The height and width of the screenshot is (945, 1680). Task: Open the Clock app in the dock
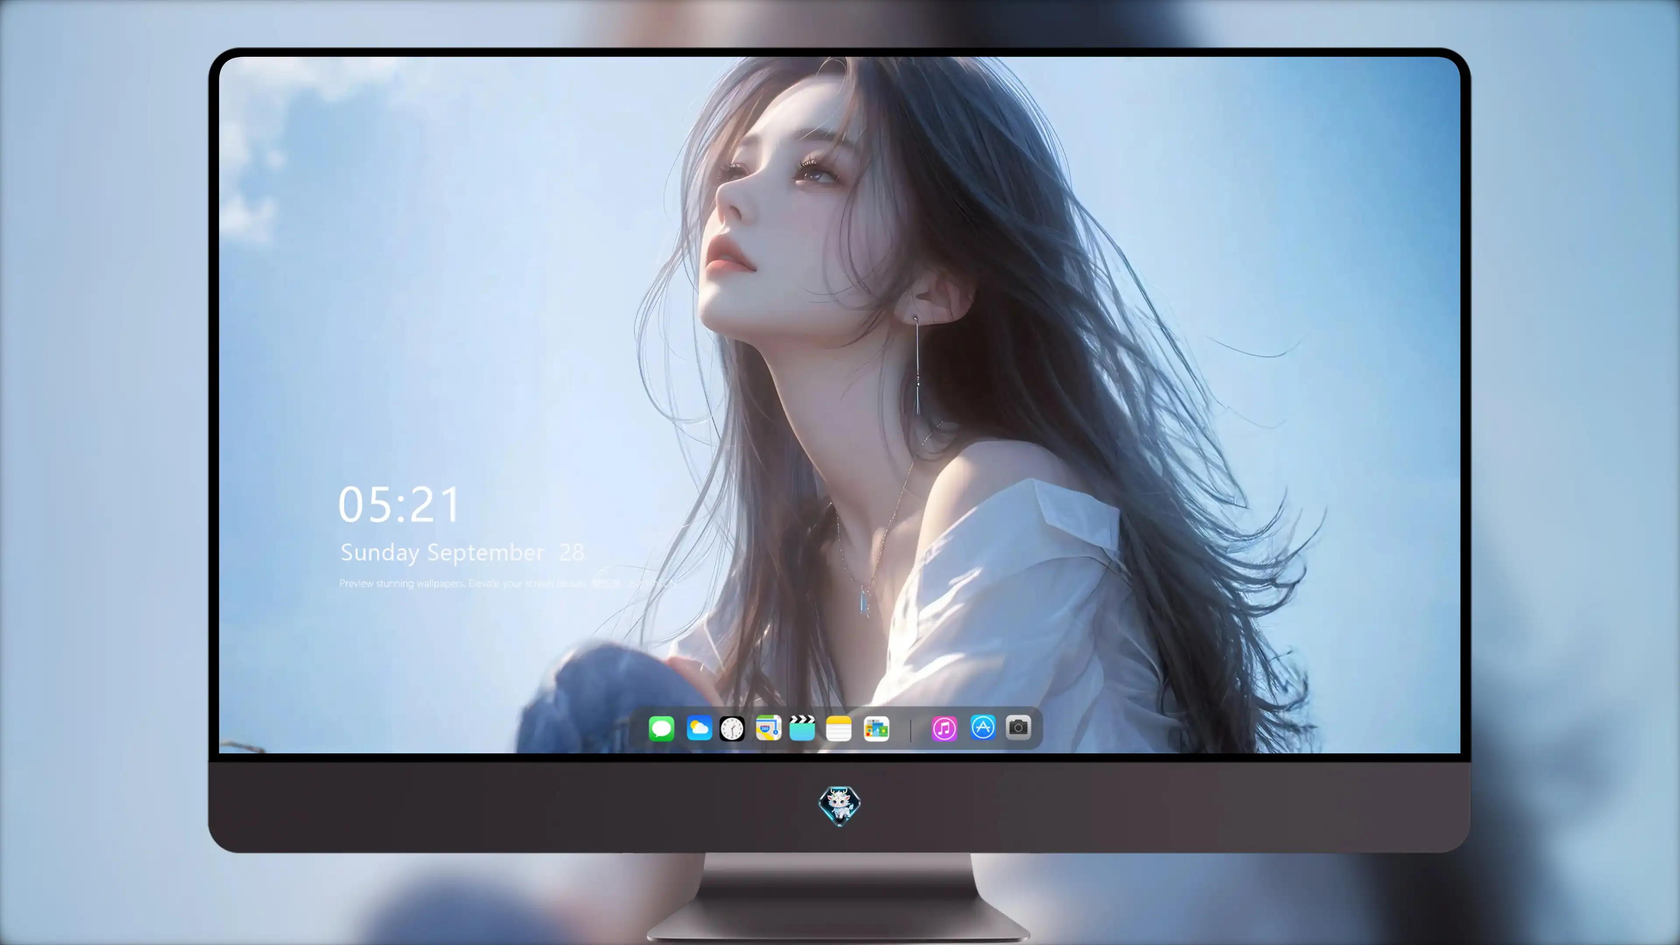[x=732, y=728]
